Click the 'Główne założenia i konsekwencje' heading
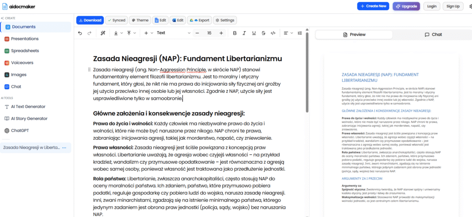Screen dimensions: 472x217 [x=169, y=114]
